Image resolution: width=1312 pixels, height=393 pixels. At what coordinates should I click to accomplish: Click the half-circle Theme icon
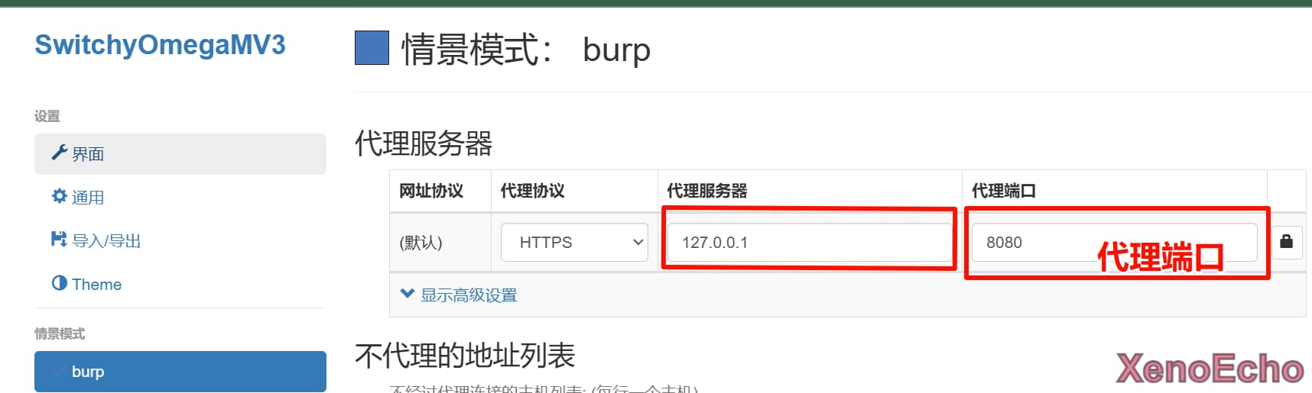click(59, 283)
